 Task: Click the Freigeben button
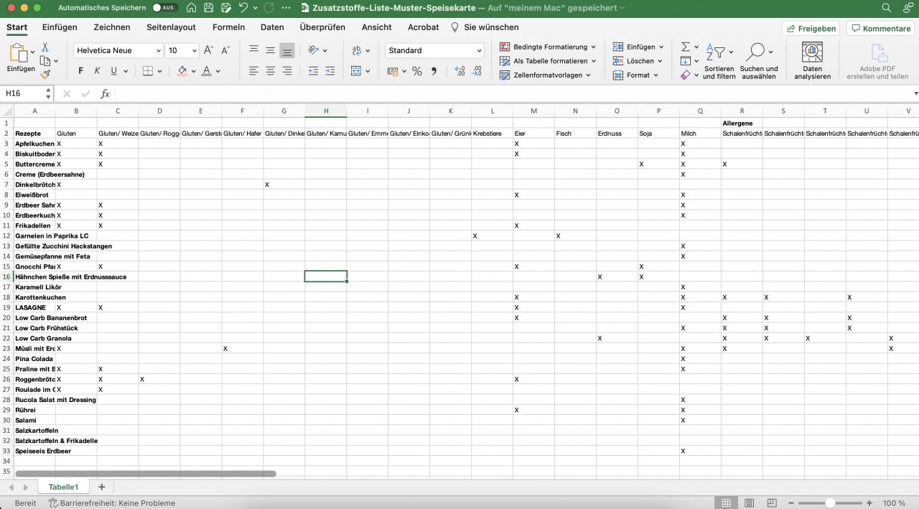coord(811,29)
